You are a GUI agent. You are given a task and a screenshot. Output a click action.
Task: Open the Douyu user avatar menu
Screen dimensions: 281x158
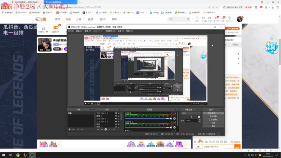coord(240,19)
